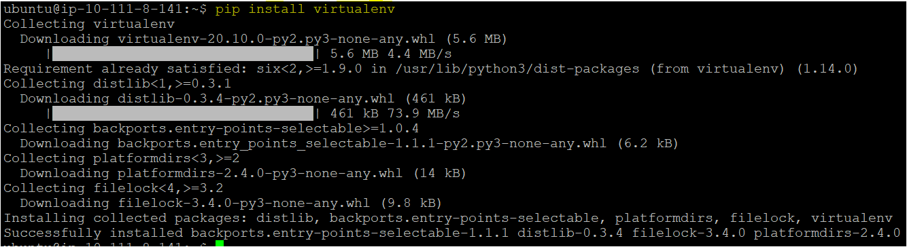Click the backports.entry_points_selectable-1.1.1 wheel filename
Screen dimensions: 907x247
point(364,143)
